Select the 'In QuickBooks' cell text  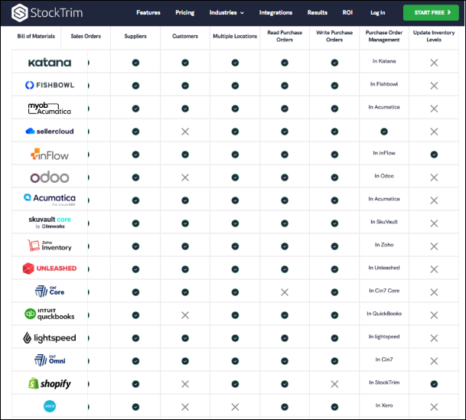point(384,314)
